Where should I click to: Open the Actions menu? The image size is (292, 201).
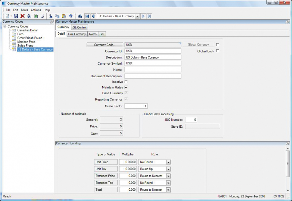(x=36, y=10)
